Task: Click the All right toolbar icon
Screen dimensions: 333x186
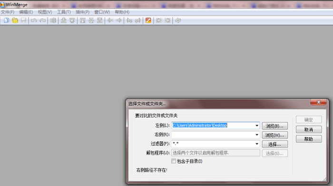Action: click(x=159, y=20)
